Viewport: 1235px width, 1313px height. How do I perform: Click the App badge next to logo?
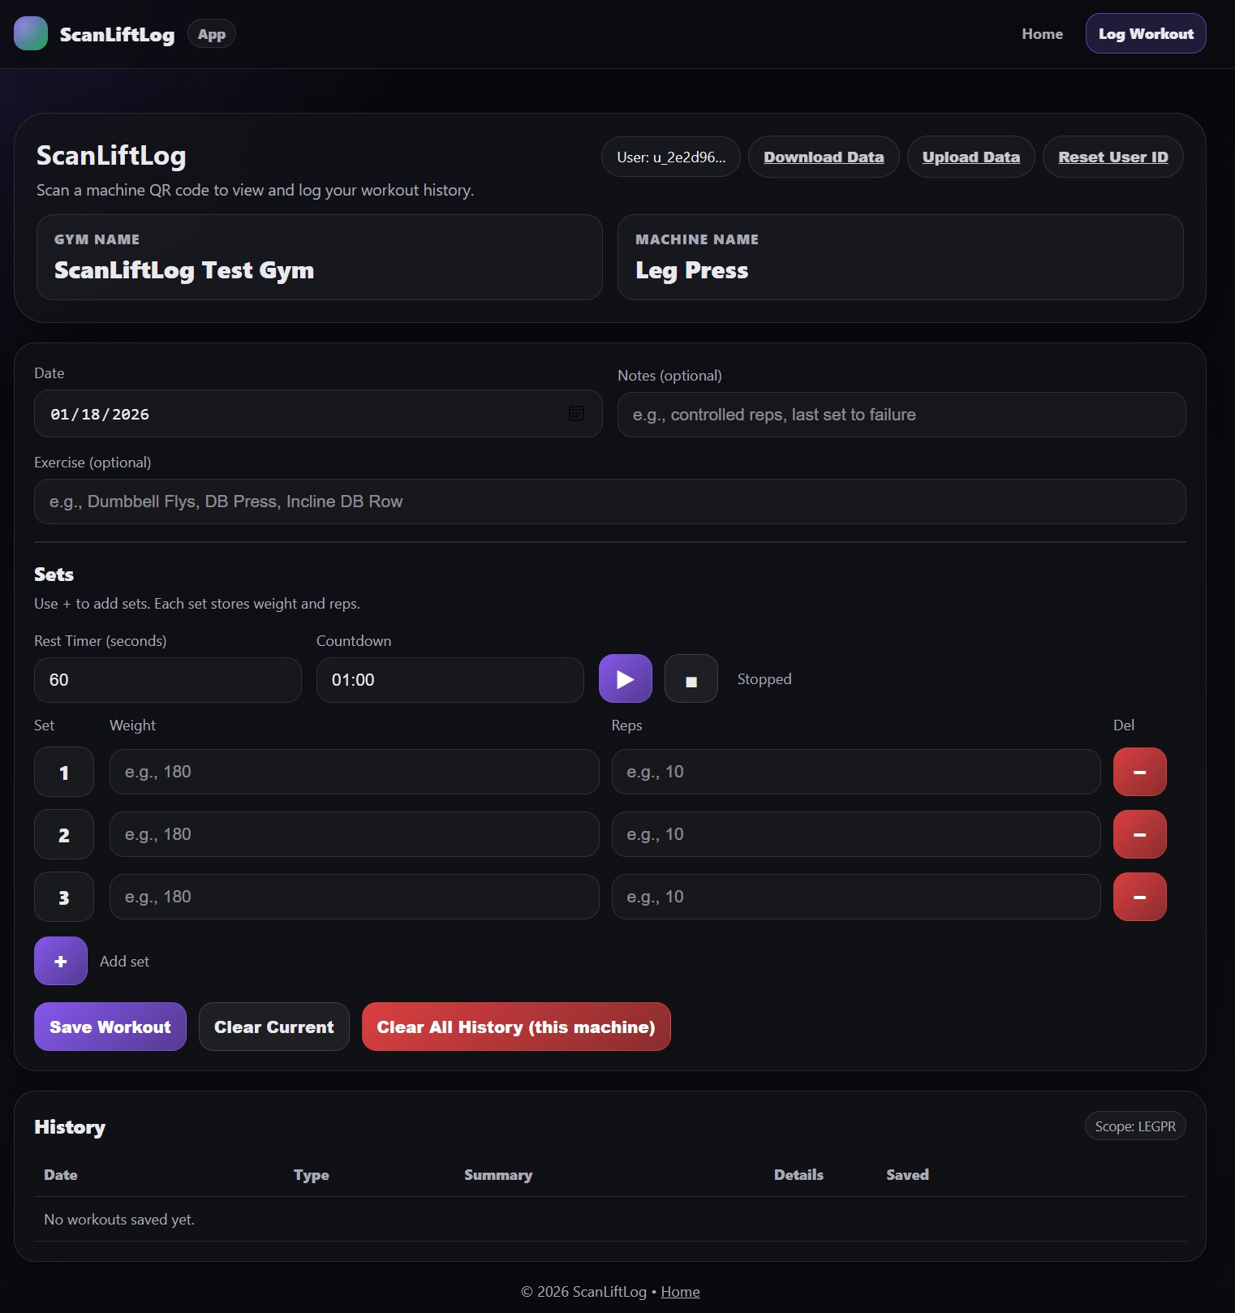click(212, 34)
